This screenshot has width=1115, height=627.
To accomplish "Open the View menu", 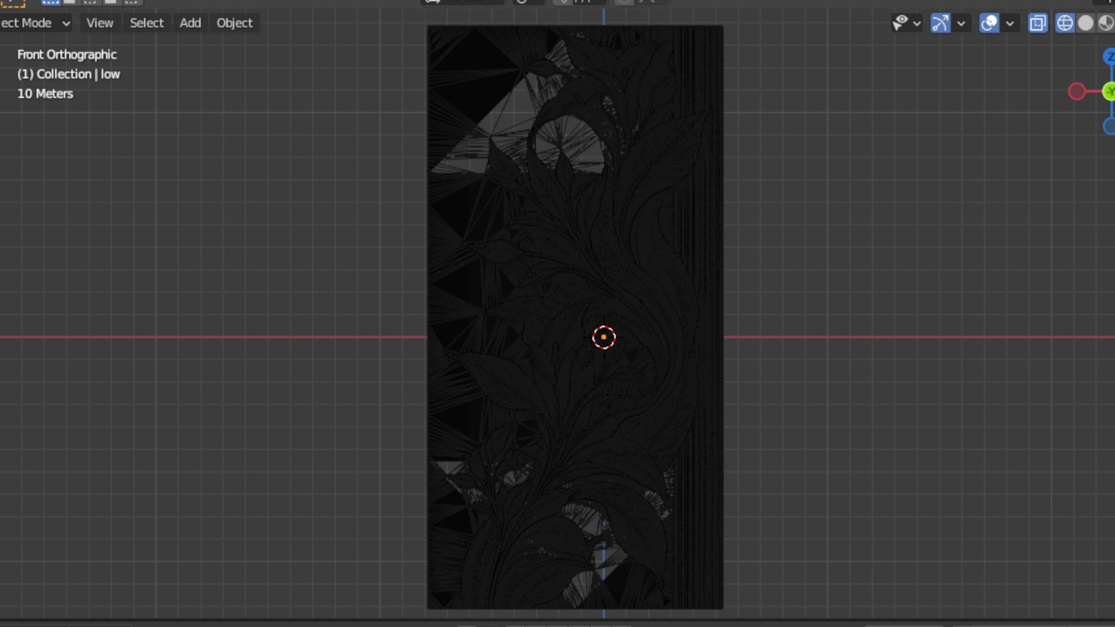I will [x=99, y=23].
